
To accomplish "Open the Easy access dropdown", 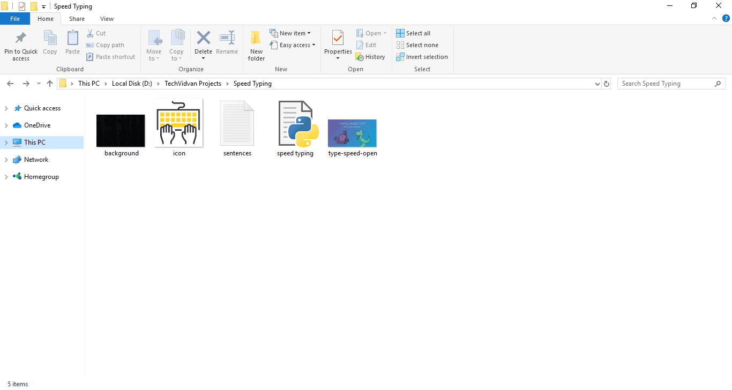I will tap(293, 45).
